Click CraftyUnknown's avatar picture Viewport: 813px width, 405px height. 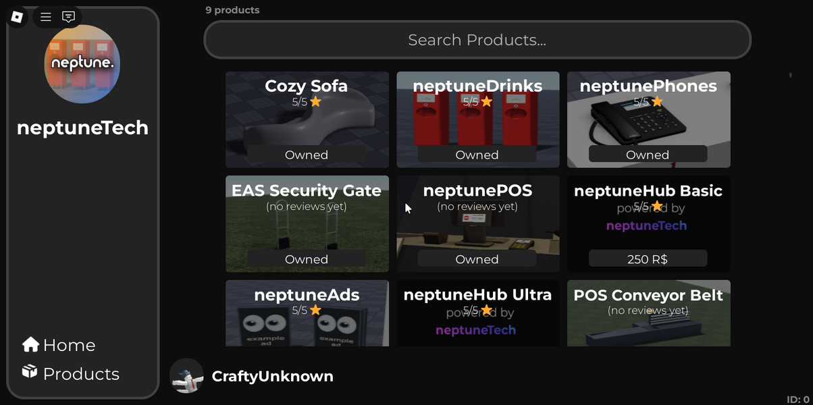(186, 376)
